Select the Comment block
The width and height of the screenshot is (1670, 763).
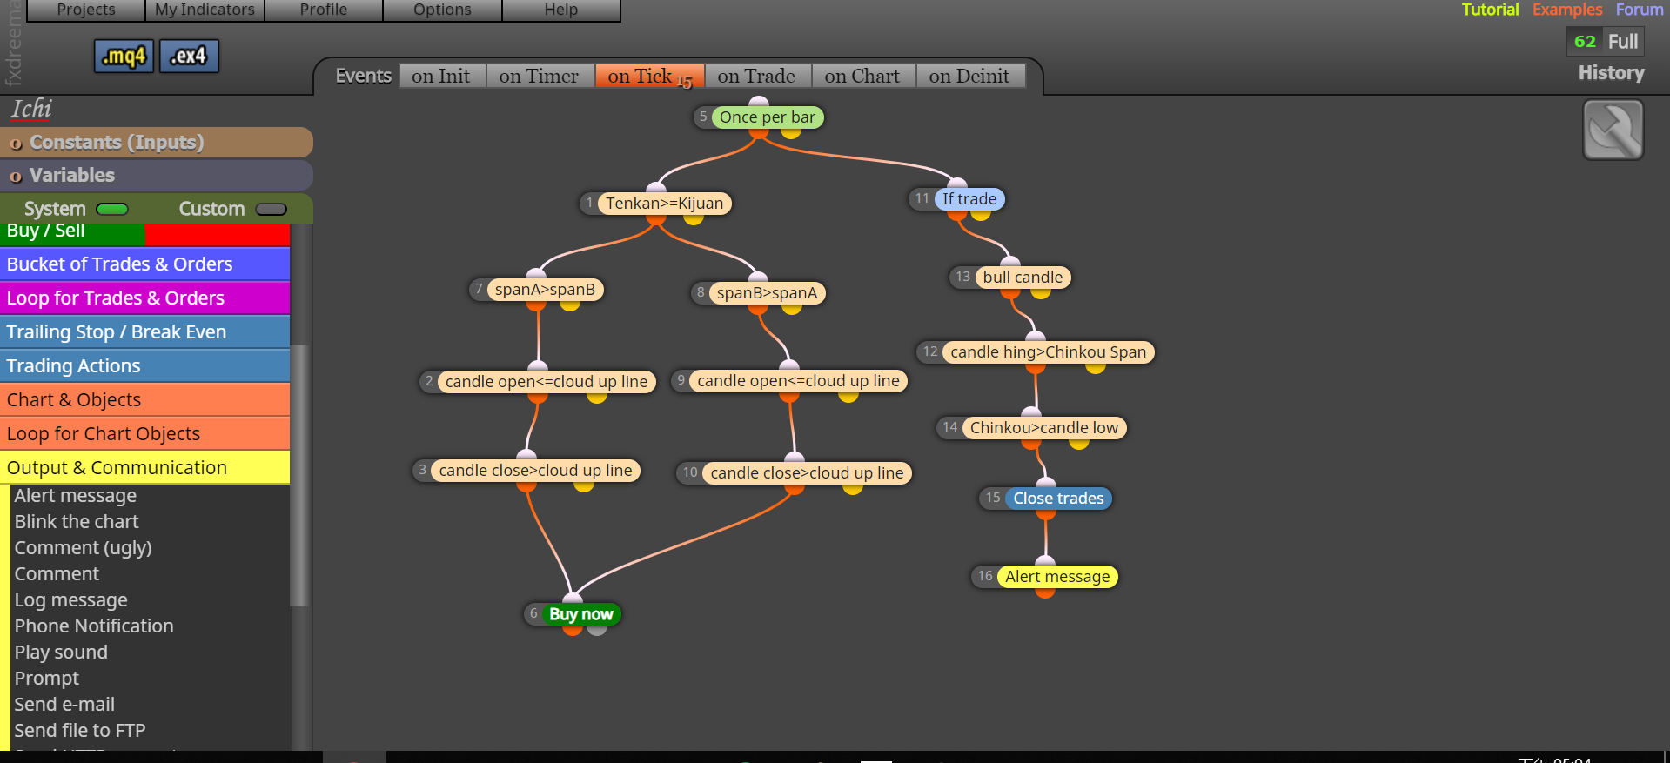tap(57, 574)
